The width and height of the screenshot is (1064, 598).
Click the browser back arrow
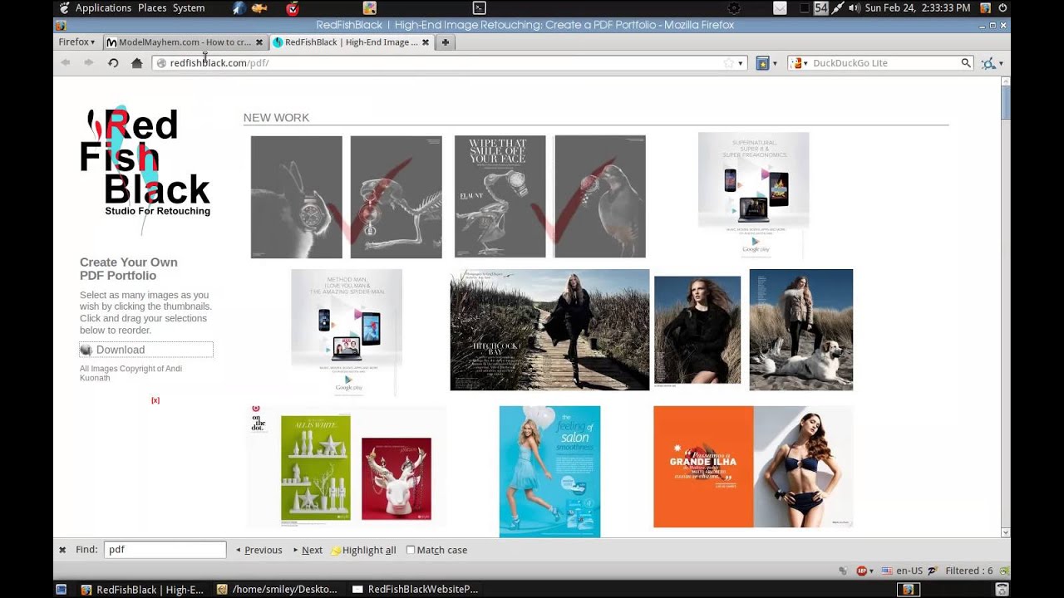pos(66,63)
